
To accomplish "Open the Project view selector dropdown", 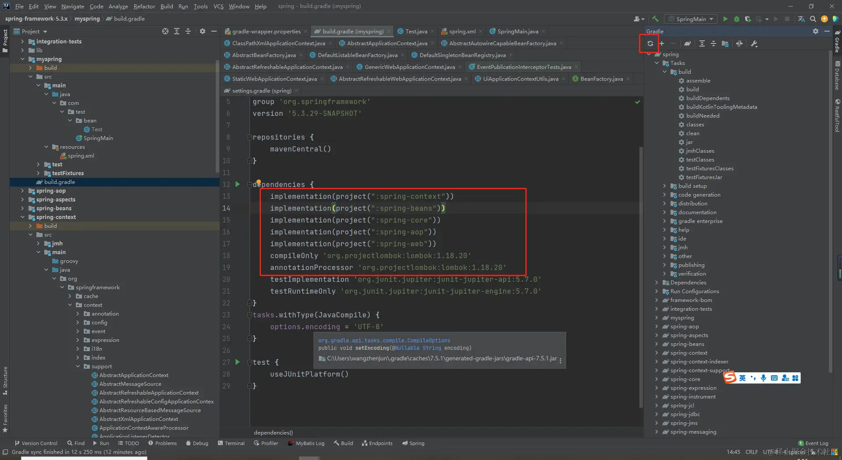I will point(31,31).
